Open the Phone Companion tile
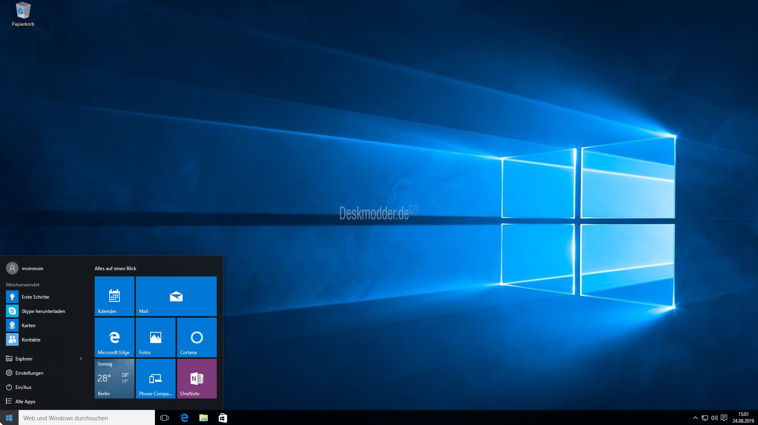 tap(156, 379)
